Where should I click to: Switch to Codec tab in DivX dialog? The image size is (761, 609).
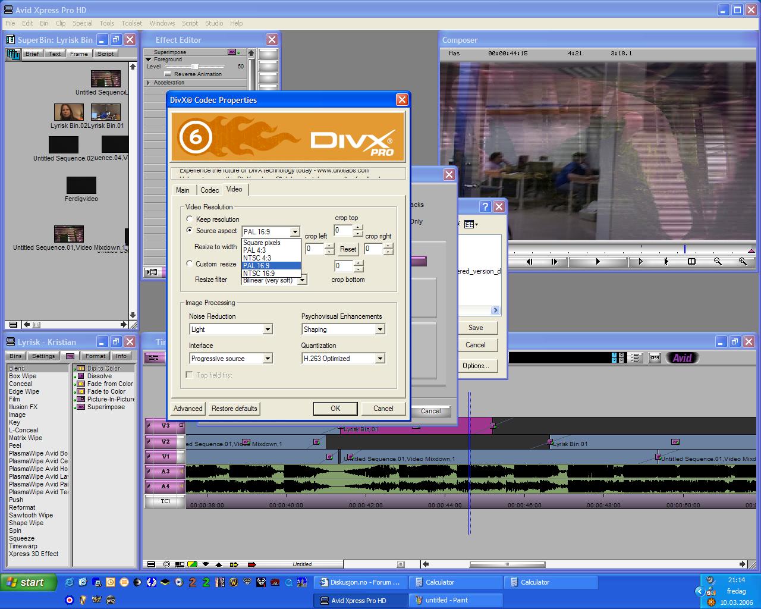click(x=209, y=190)
